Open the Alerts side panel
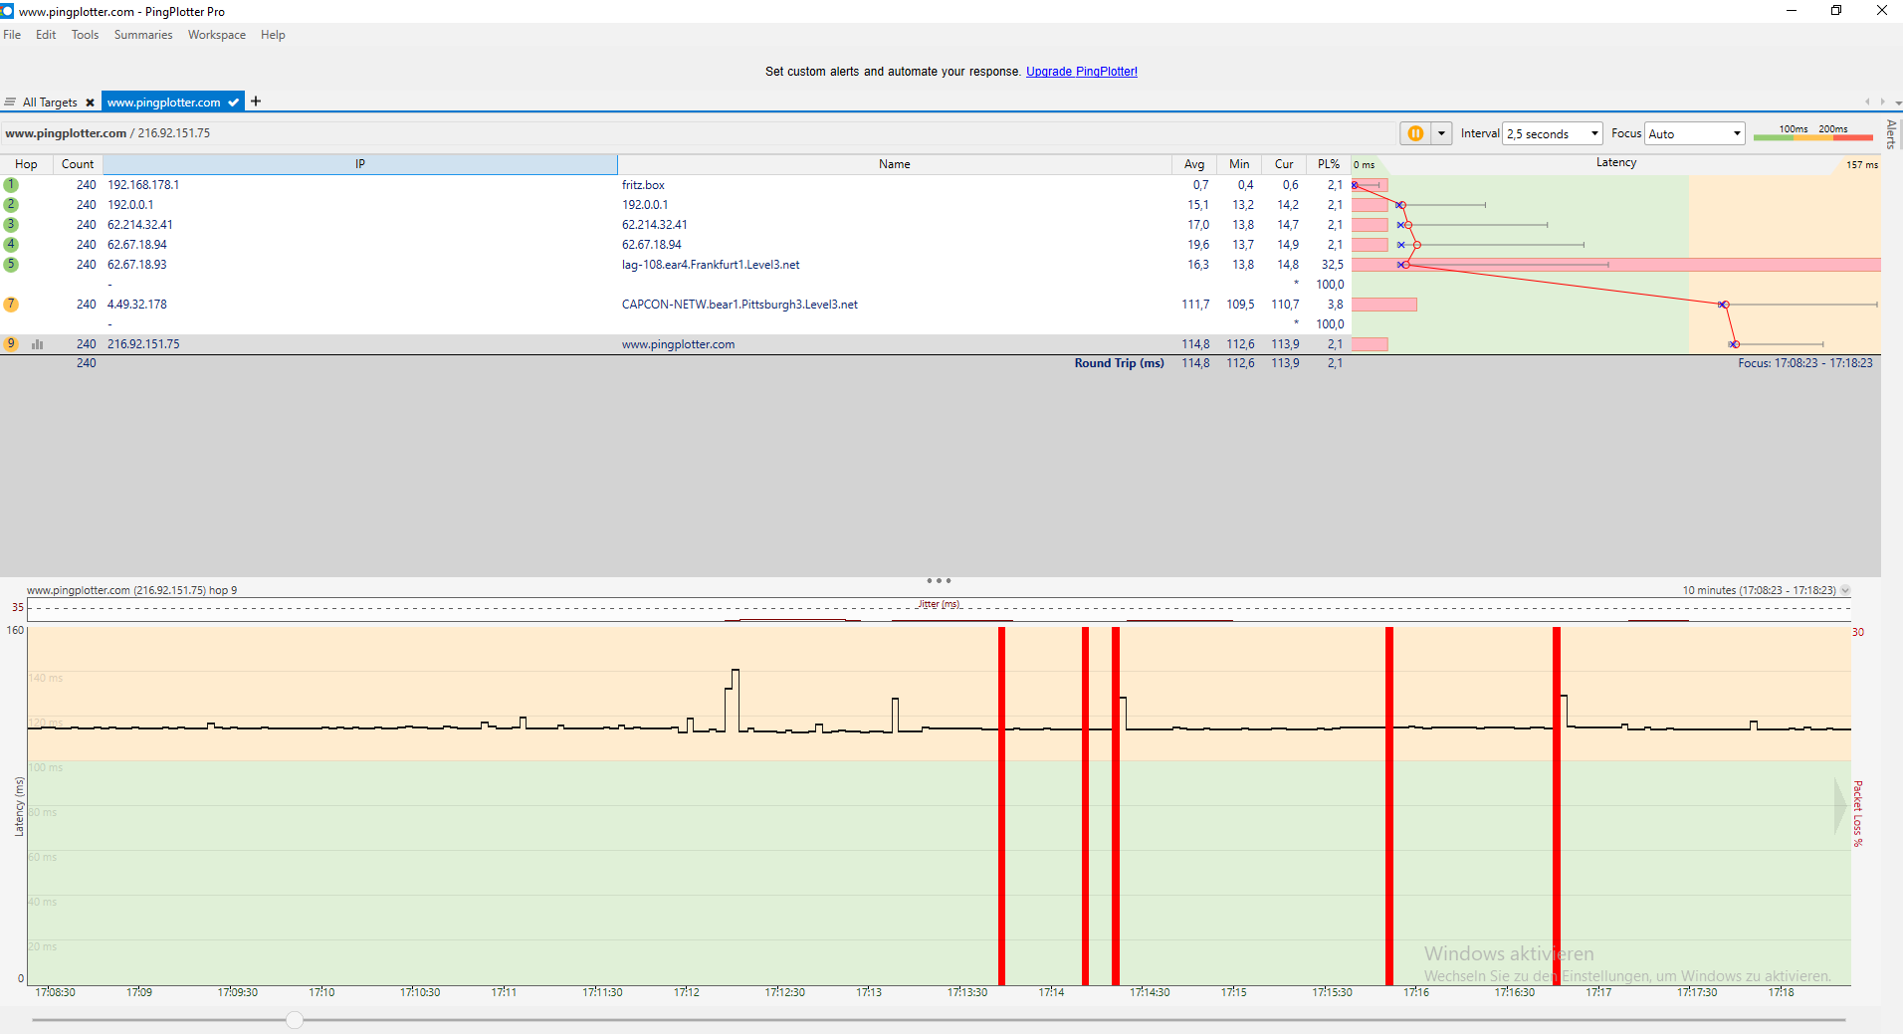Screen dimensions: 1903x1034 click(1892, 134)
